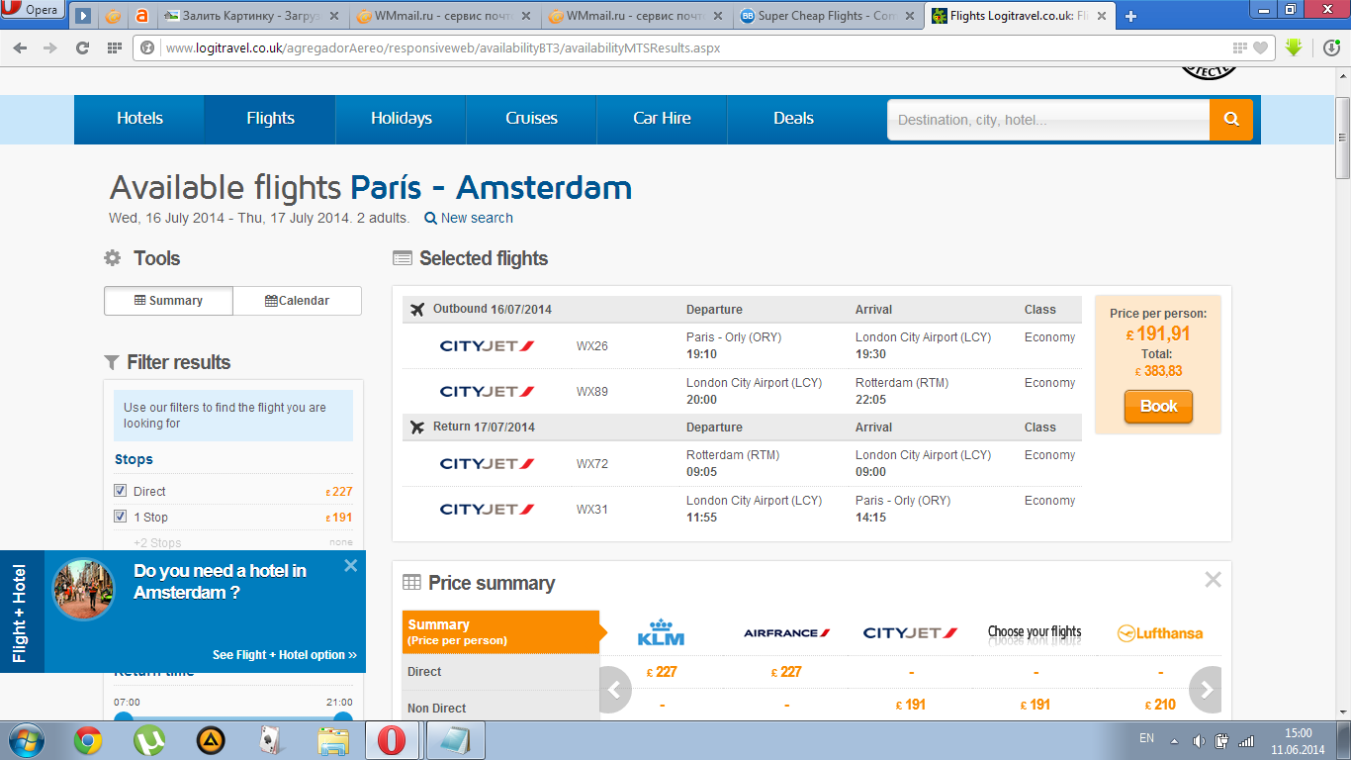Select the KLM Direct £227 price
The width and height of the screenshot is (1351, 760).
pyautogui.click(x=662, y=672)
